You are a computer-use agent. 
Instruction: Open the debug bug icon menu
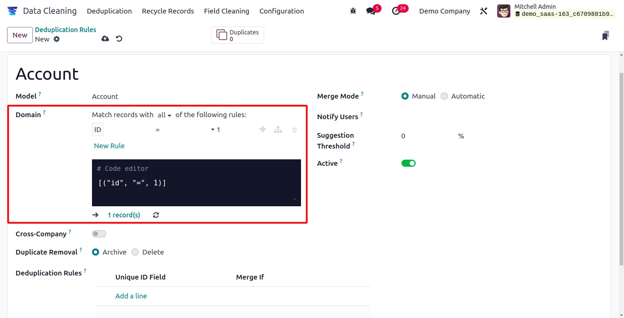tap(353, 11)
